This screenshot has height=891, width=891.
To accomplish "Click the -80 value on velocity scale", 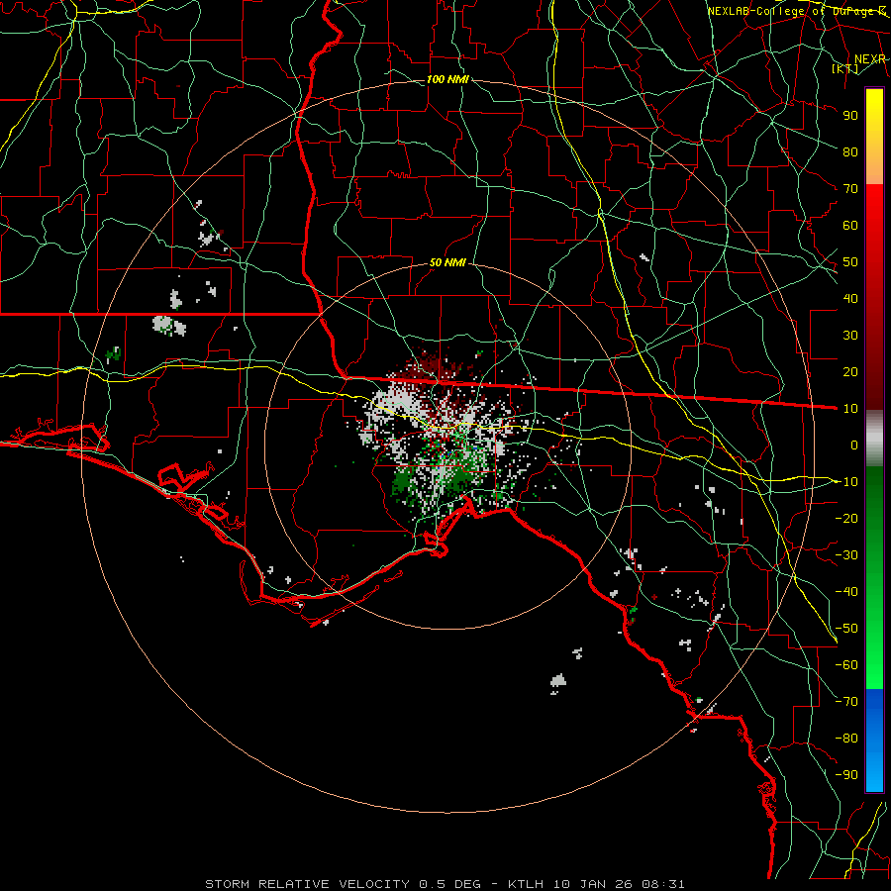I will click(x=846, y=739).
